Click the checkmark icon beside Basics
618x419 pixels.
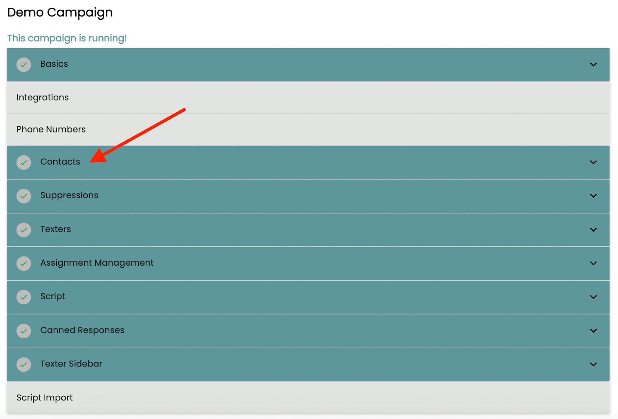(x=24, y=65)
